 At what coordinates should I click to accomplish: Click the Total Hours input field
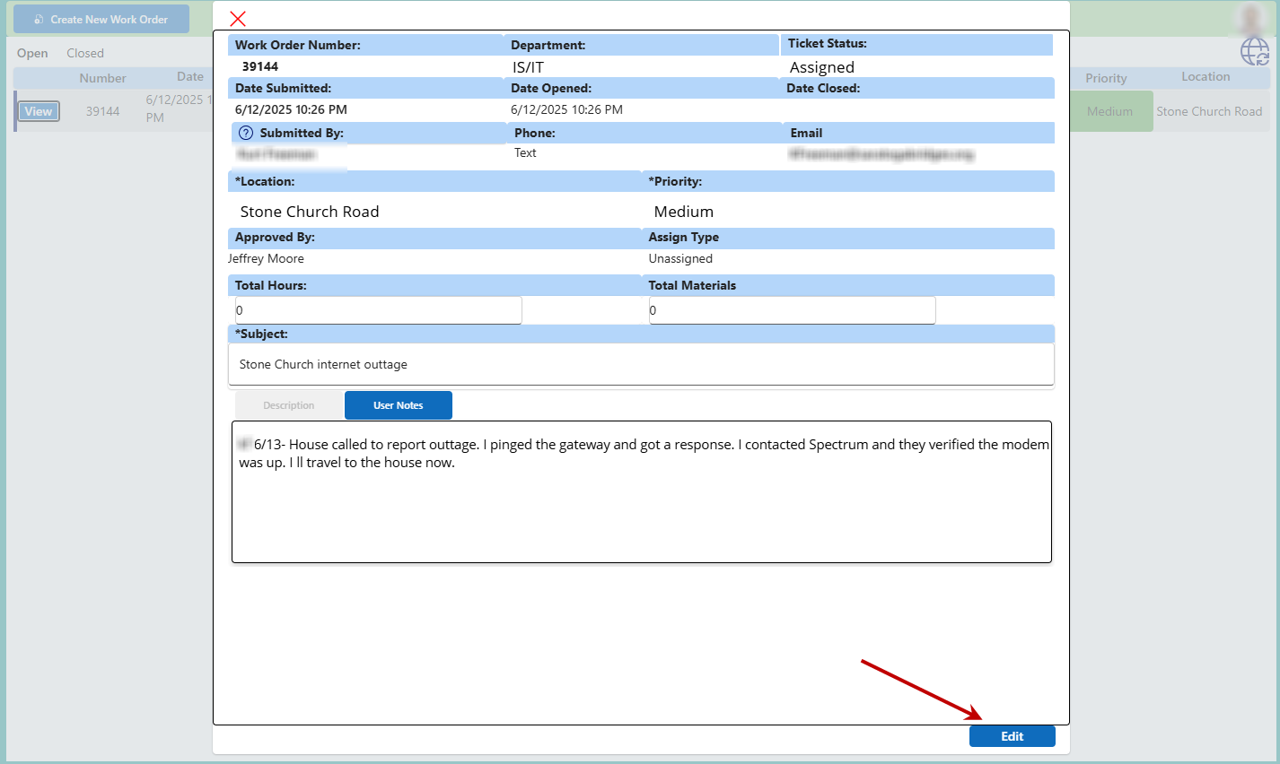[x=378, y=310]
